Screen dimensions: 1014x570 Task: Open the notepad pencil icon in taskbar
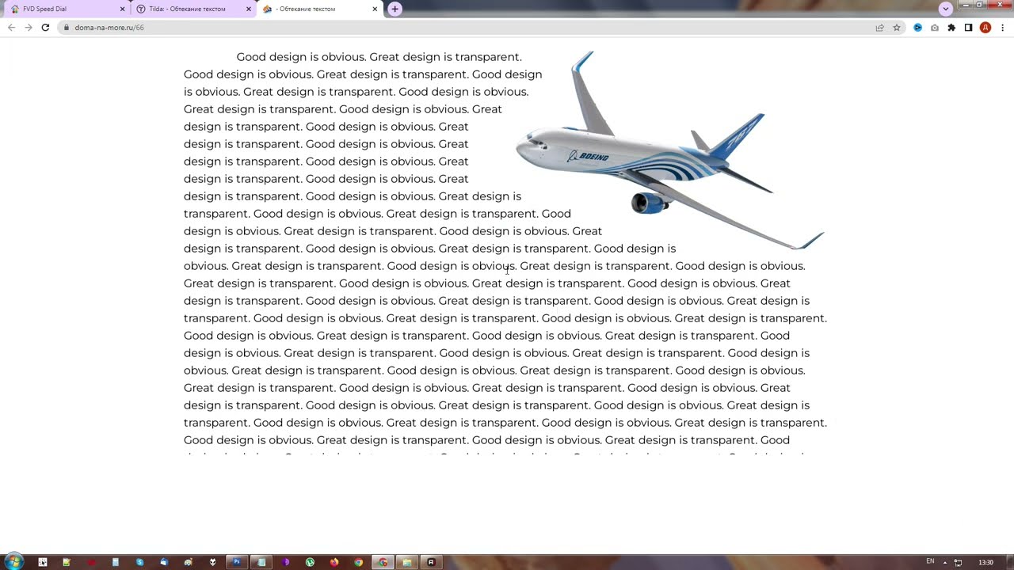tap(67, 562)
